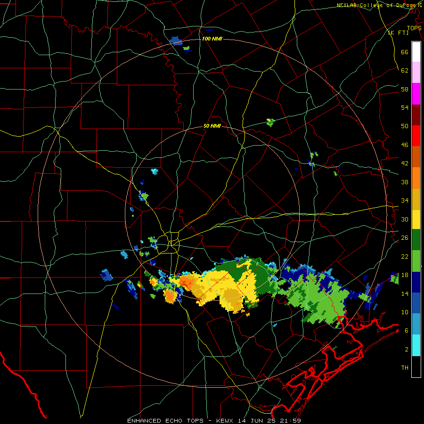Click the legend value 58
The width and height of the screenshot is (424, 424).
point(405,89)
